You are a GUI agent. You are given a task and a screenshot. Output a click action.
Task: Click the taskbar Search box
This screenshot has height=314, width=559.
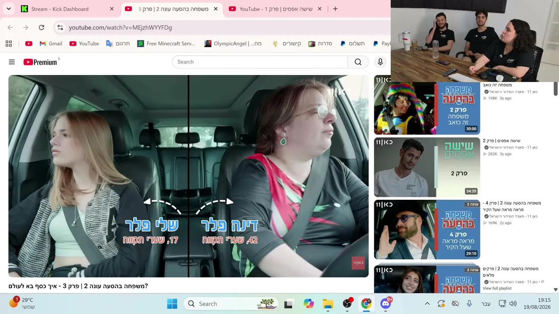click(x=231, y=304)
